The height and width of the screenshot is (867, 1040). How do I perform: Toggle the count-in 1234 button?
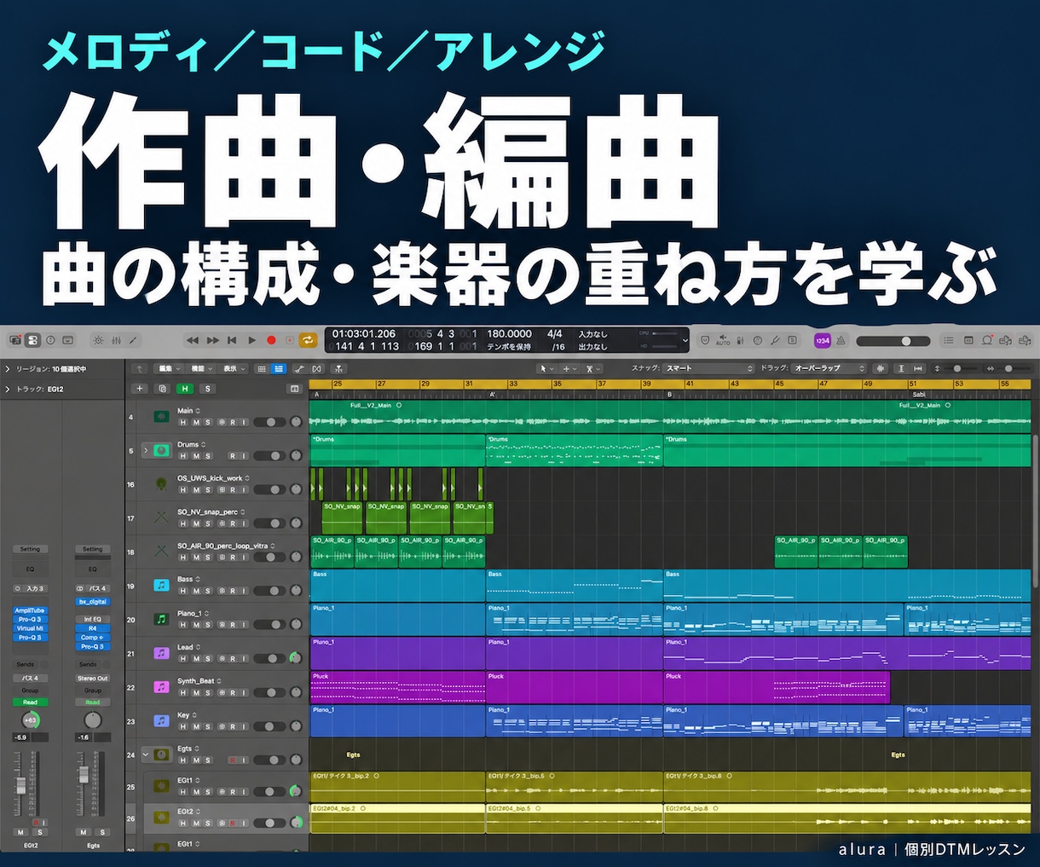tap(823, 340)
